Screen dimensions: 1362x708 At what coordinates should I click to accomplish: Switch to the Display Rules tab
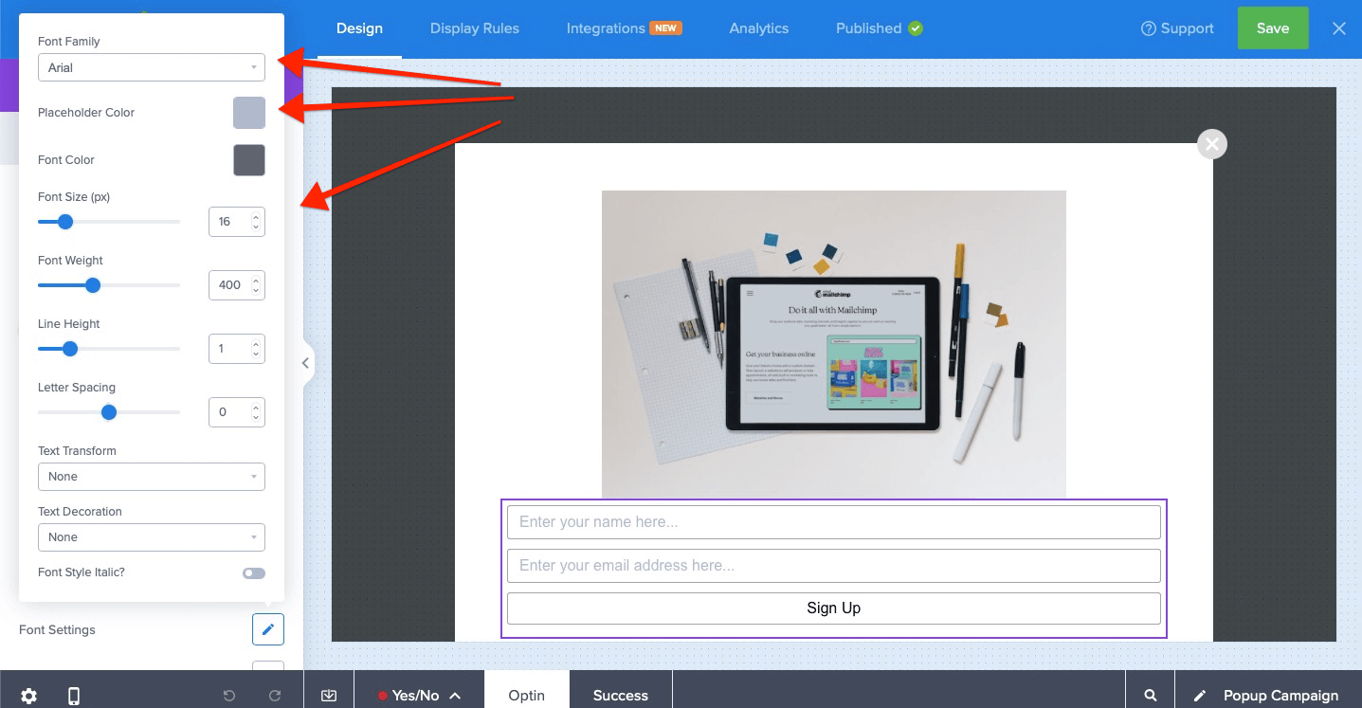[x=475, y=28]
